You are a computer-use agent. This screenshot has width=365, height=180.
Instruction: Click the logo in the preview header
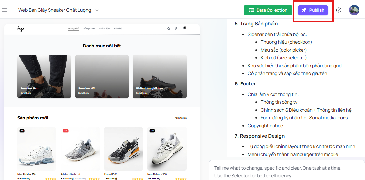(21, 29)
